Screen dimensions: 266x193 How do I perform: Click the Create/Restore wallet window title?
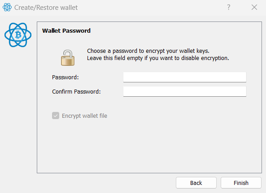(x=46, y=8)
